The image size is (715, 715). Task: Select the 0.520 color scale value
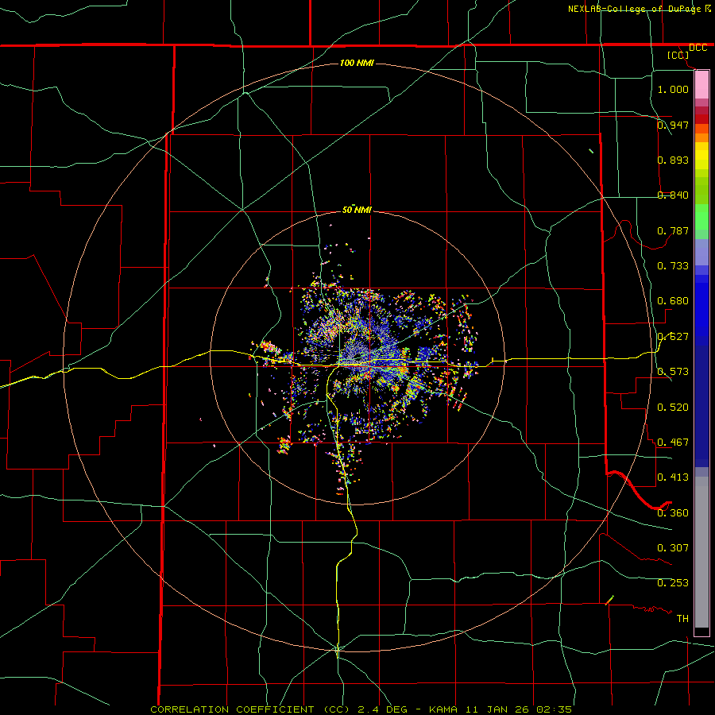click(673, 408)
